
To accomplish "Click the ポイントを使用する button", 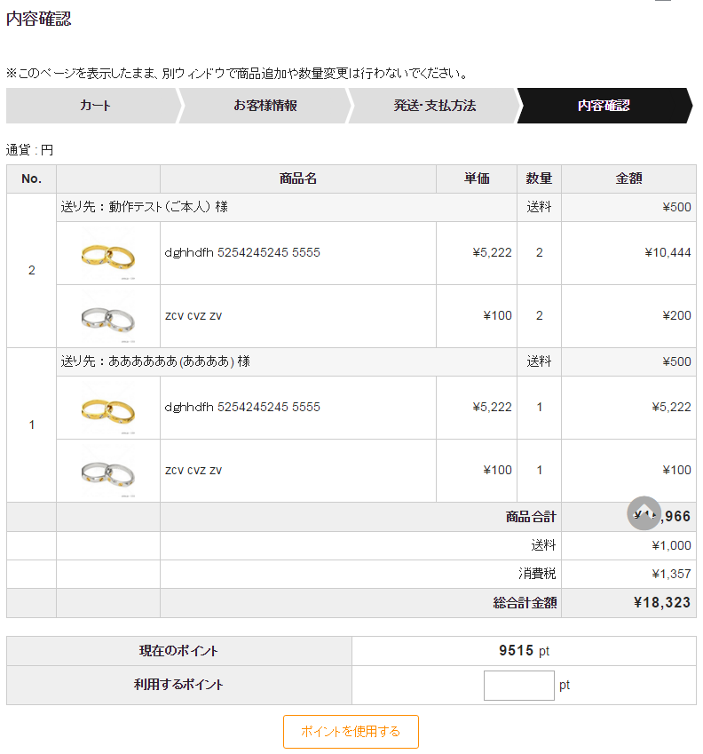I will click(351, 732).
